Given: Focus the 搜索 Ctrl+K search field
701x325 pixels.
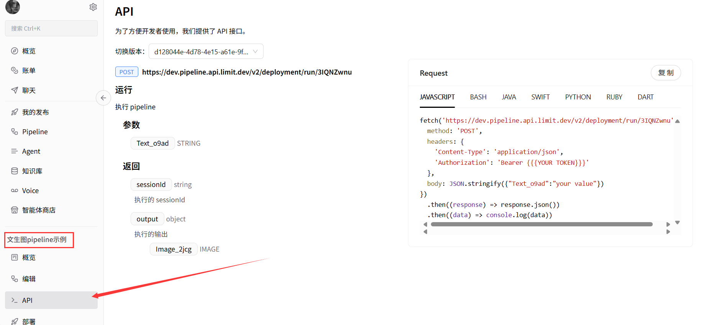Looking at the screenshot, I should (51, 28).
